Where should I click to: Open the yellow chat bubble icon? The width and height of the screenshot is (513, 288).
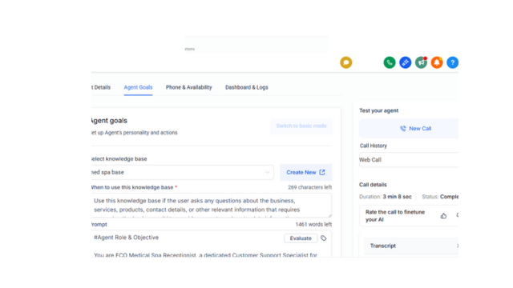(345, 62)
